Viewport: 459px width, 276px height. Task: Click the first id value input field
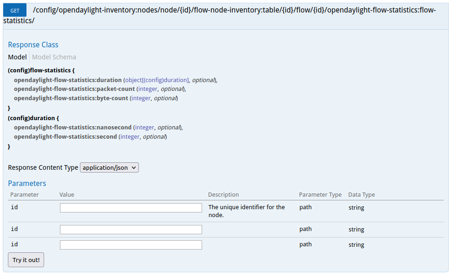(x=131, y=208)
